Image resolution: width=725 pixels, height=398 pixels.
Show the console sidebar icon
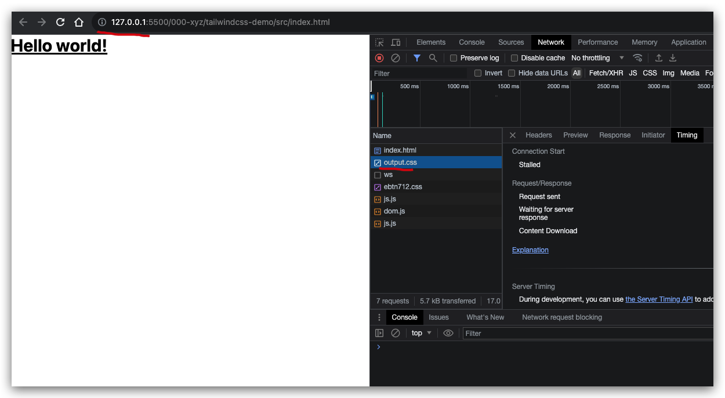tap(379, 333)
